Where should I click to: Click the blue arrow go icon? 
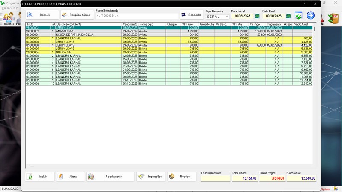(311, 15)
